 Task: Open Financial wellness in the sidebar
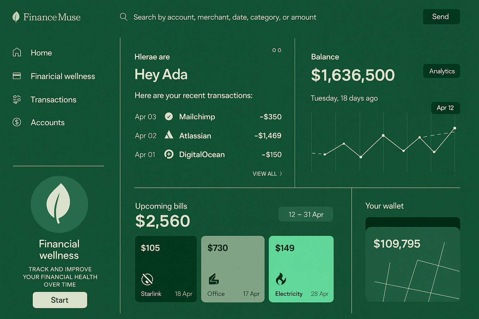coord(63,76)
